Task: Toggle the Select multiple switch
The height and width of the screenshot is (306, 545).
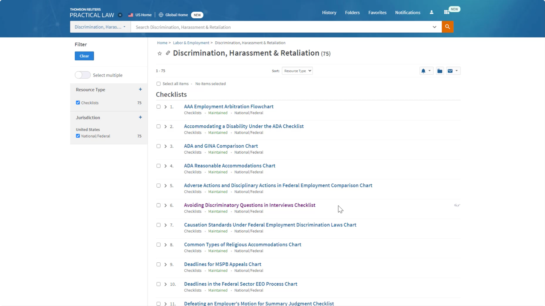Action: [83, 75]
